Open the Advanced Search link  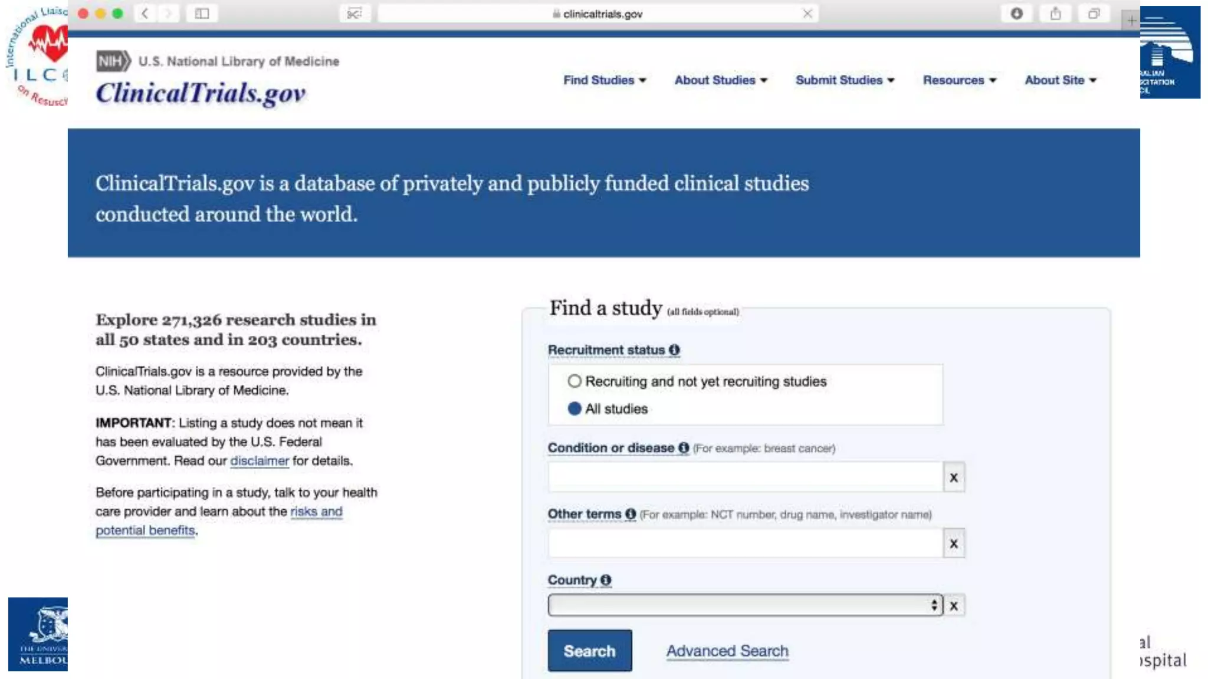pyautogui.click(x=727, y=651)
